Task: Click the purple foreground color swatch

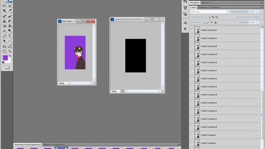Action: [x=5, y=58]
